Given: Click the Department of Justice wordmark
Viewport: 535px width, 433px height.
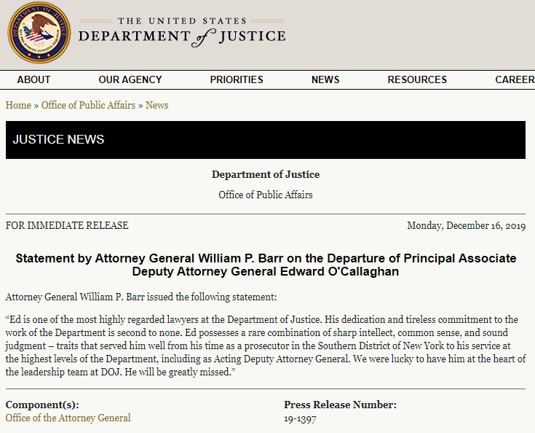Looking at the screenshot, I should coord(182,32).
